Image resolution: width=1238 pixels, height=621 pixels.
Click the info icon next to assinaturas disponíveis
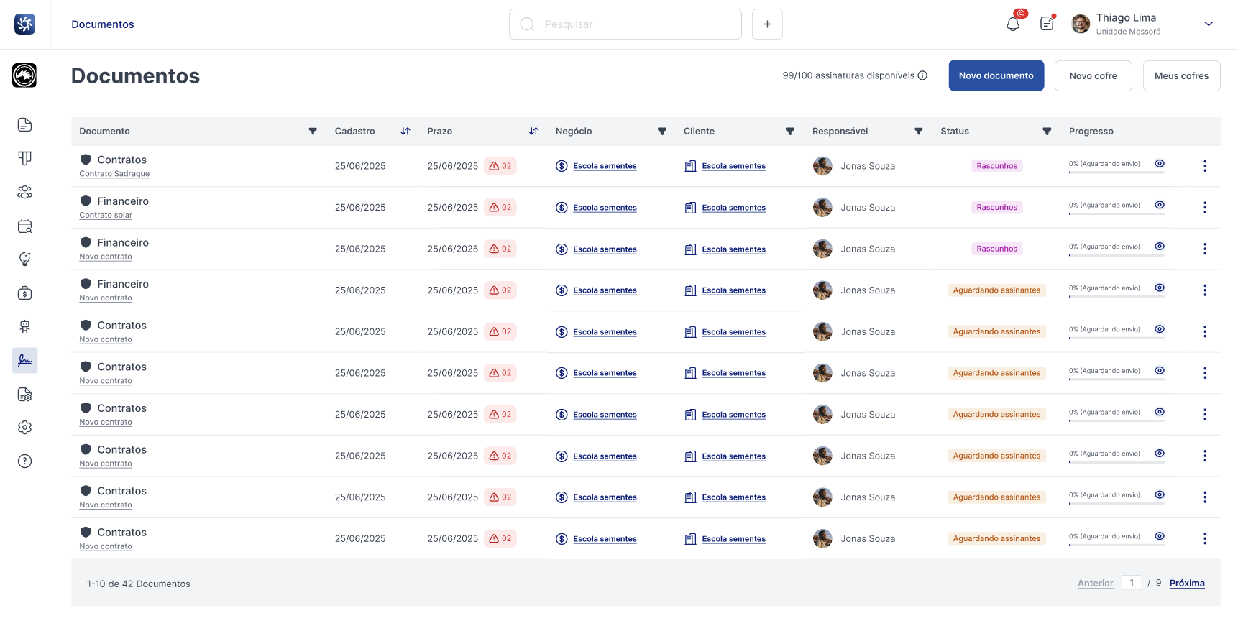tap(922, 75)
